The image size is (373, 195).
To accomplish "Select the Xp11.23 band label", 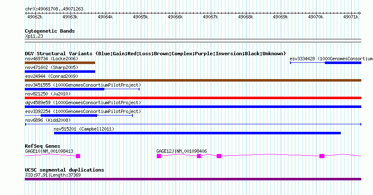I will pyautogui.click(x=34, y=36).
